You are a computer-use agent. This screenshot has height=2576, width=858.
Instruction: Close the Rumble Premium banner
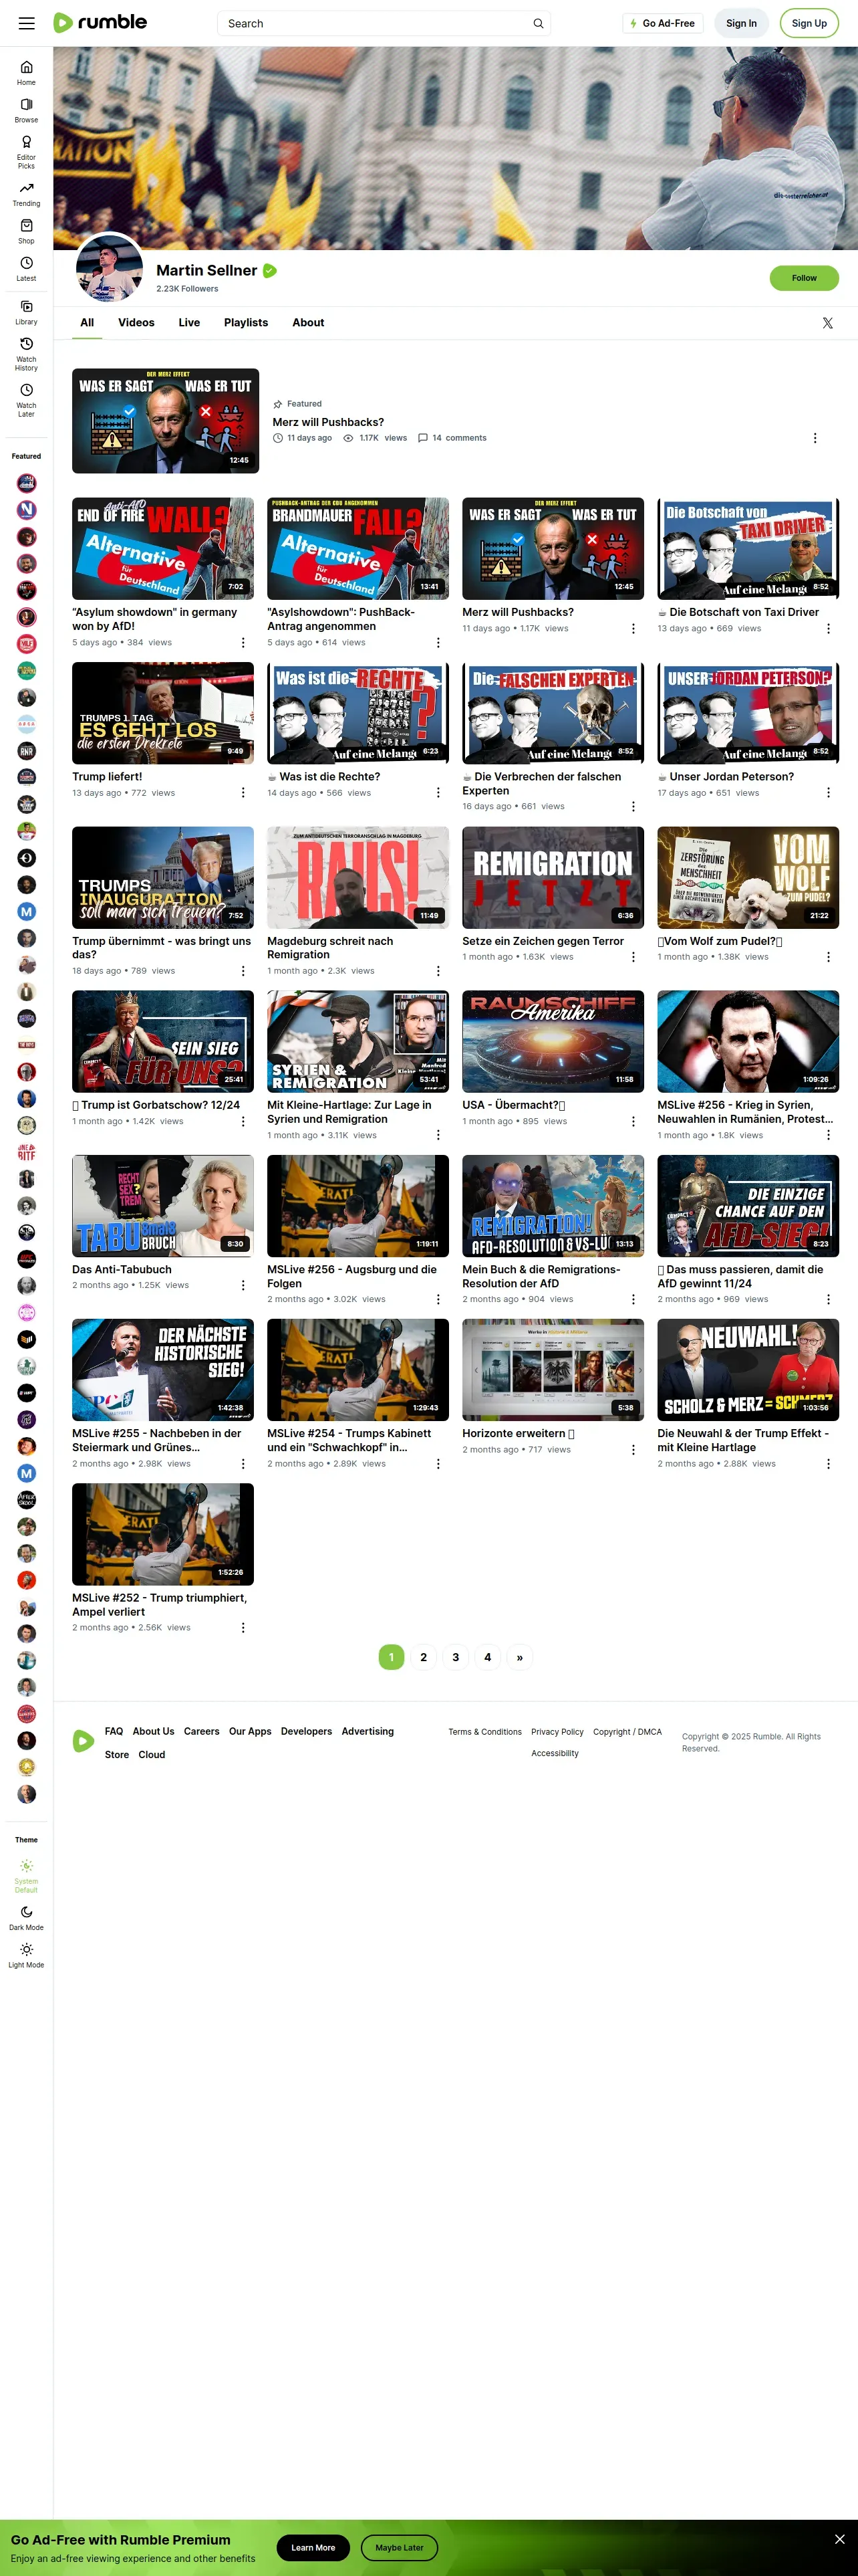click(839, 2539)
